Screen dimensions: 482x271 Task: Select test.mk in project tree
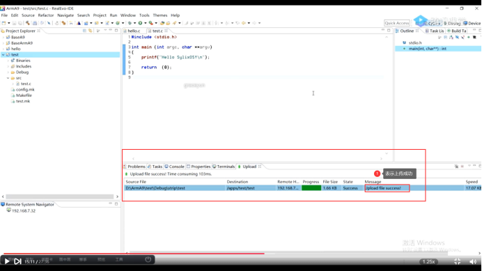point(23,101)
